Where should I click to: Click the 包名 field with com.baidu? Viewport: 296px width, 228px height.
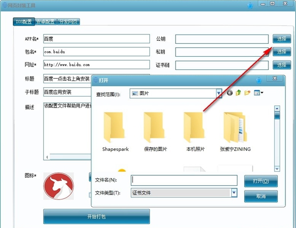97,52
